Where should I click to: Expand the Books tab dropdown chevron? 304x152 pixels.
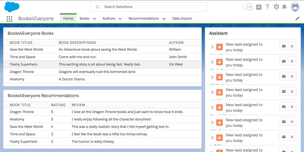[94, 19]
